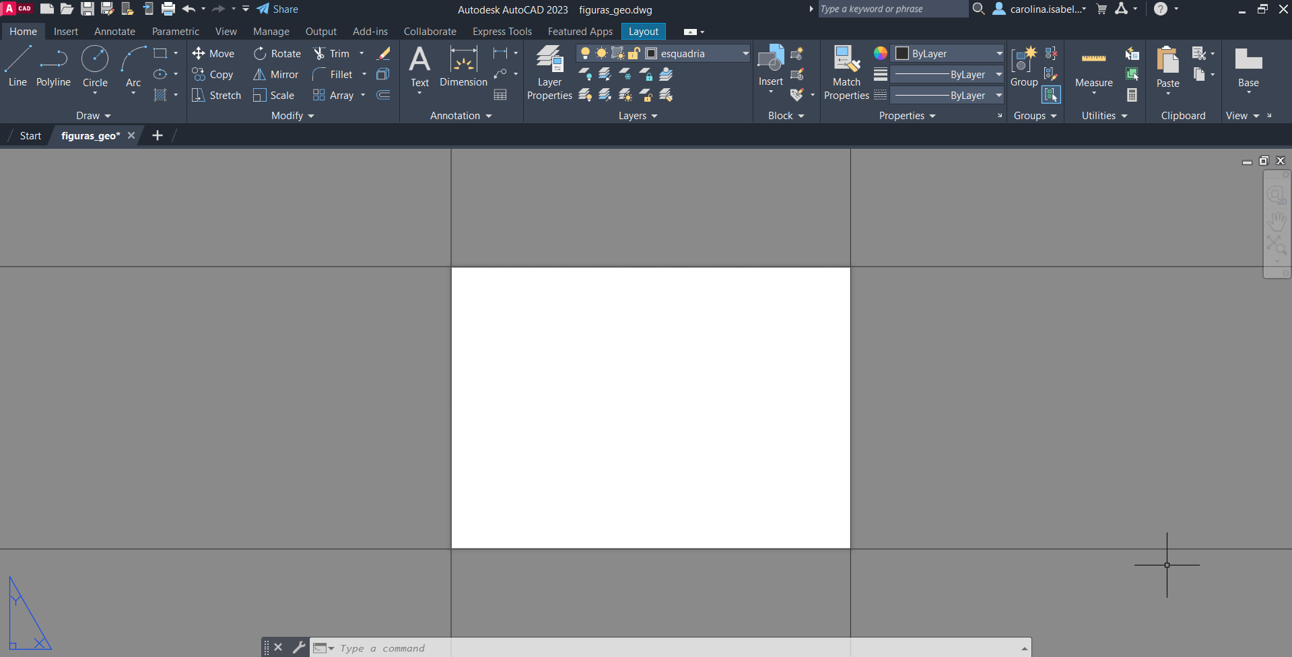
Task: Open the esquadria layer dropdown list
Action: (745, 53)
